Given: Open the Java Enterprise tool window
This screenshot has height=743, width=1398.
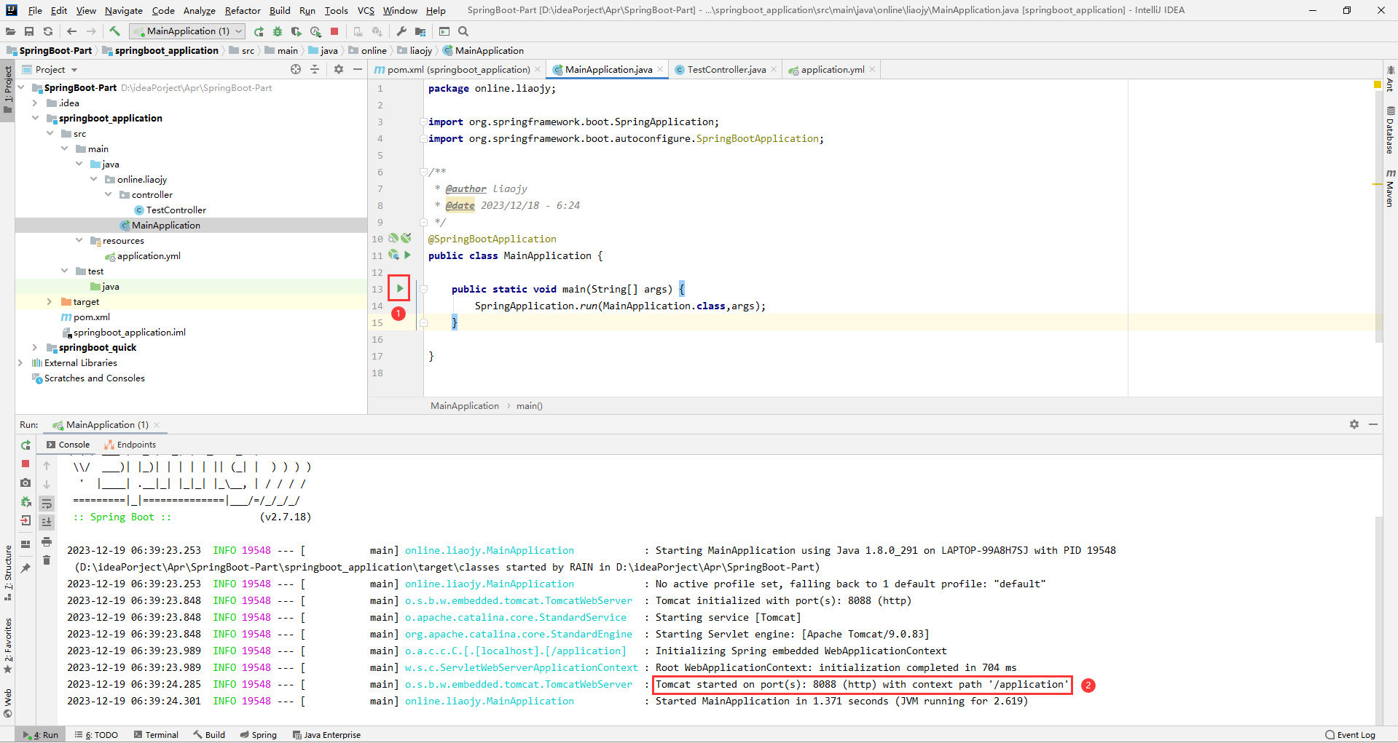Looking at the screenshot, I should [x=326, y=735].
